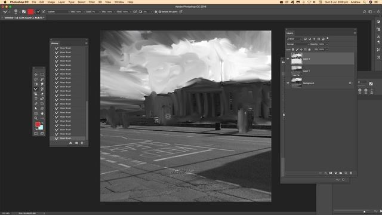Open Apple menu in macOS menu bar

point(5,2)
